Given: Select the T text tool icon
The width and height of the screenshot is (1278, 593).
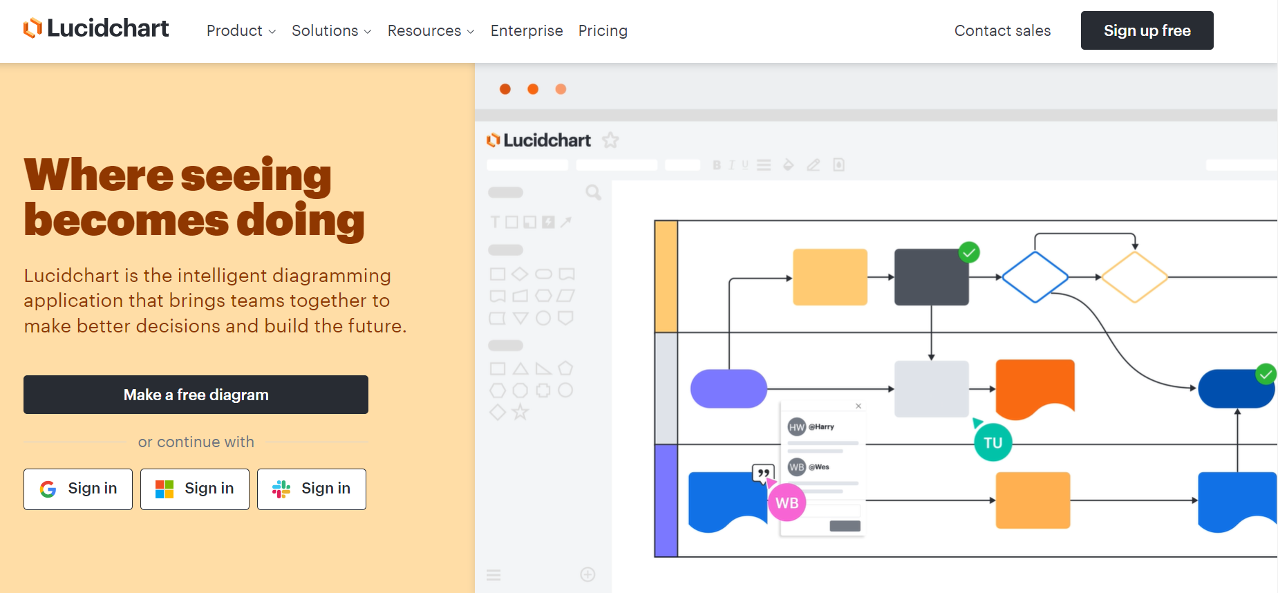Looking at the screenshot, I should [x=495, y=222].
